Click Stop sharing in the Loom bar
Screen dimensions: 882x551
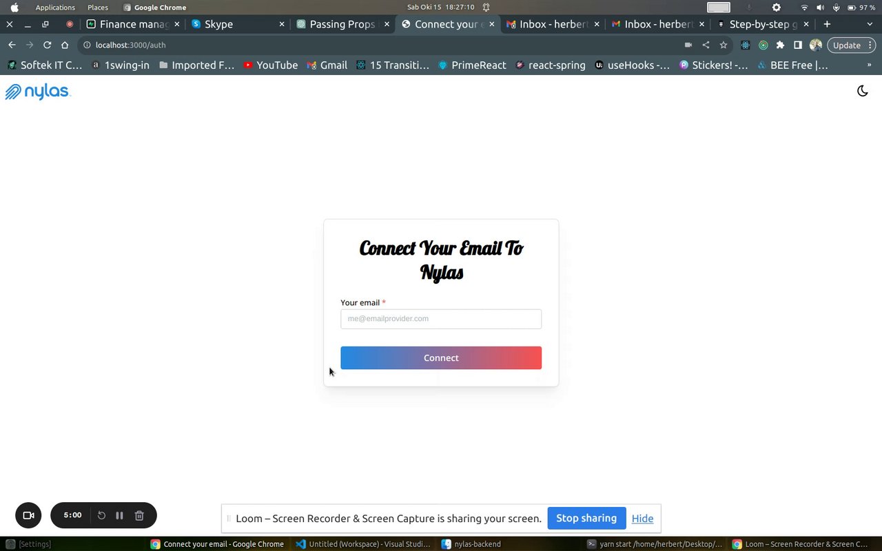tap(586, 518)
